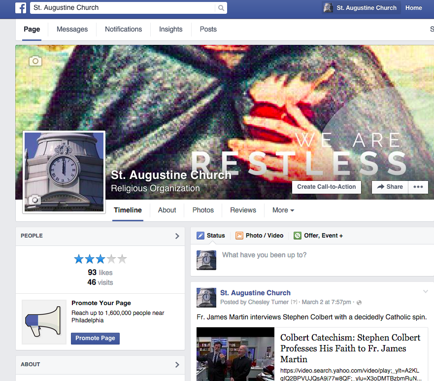Screen dimensions: 434x381
Task: Click the Photo / Video icon
Action: pos(239,236)
